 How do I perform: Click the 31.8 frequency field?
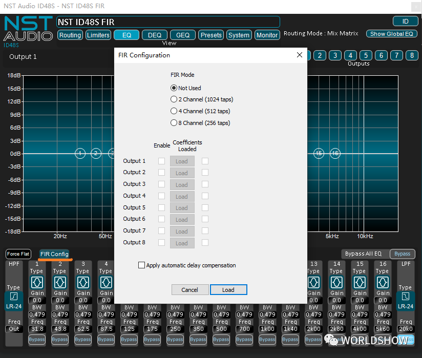37,329
